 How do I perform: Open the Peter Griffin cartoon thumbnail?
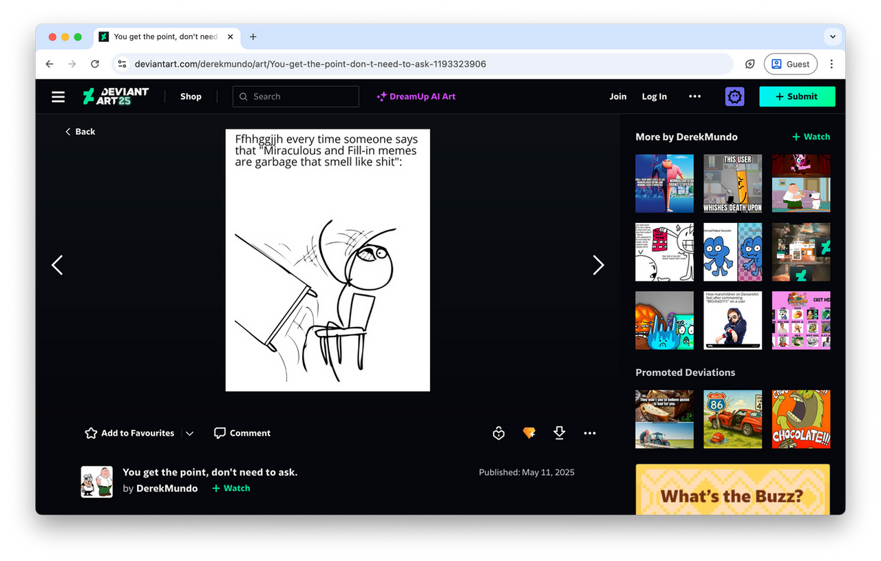(801, 183)
